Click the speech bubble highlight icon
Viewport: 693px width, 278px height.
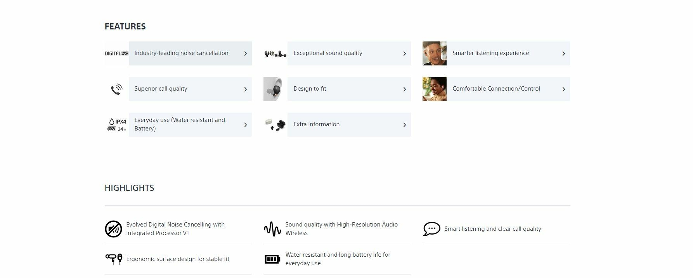tap(431, 229)
